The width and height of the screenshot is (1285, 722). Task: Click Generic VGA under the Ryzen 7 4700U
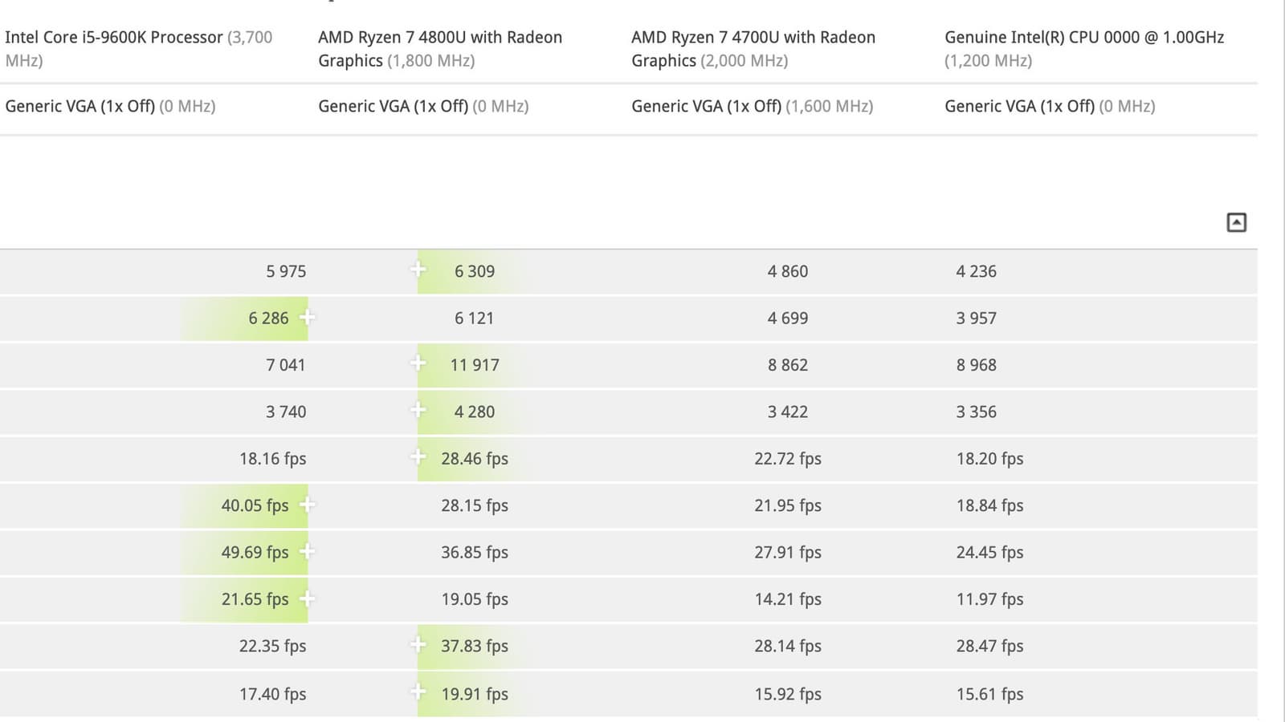(x=706, y=106)
